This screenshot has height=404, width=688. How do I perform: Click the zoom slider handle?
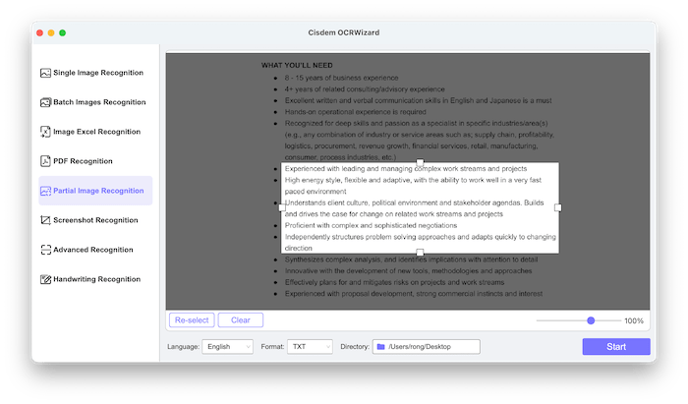coord(591,320)
